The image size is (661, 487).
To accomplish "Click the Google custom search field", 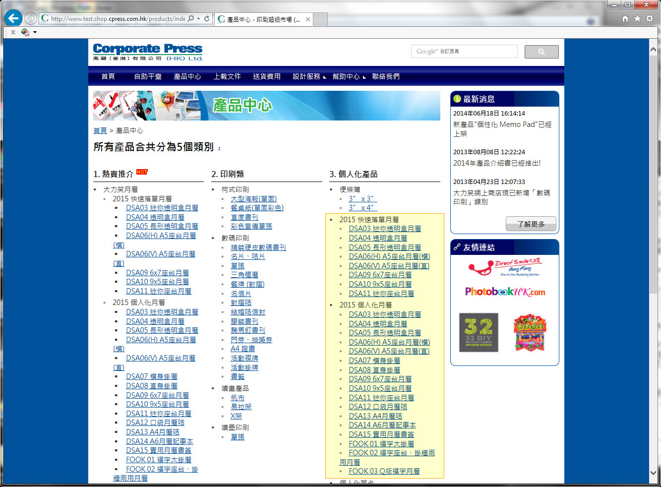I will (x=464, y=52).
